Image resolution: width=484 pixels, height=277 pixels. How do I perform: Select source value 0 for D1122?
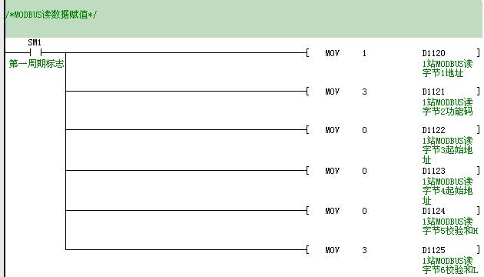click(x=364, y=130)
